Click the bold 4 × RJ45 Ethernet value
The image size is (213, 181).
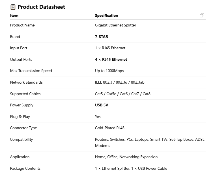click(111, 59)
